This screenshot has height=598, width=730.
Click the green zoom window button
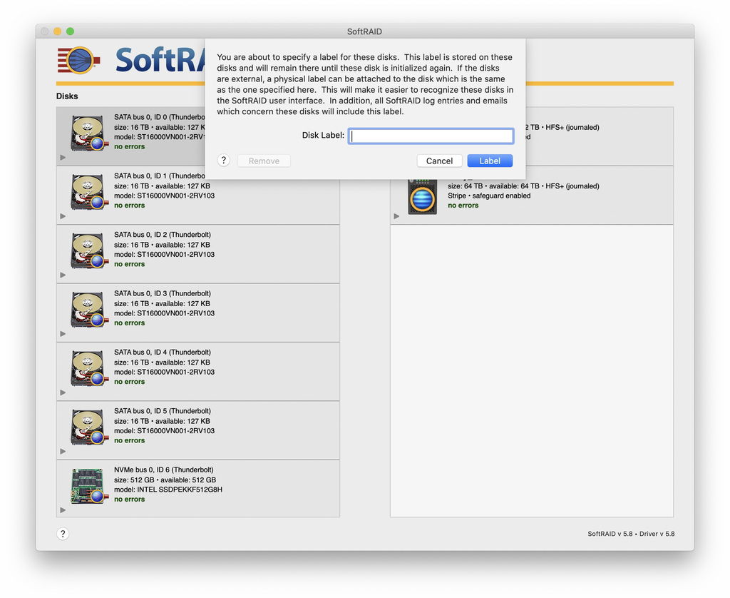(x=71, y=31)
